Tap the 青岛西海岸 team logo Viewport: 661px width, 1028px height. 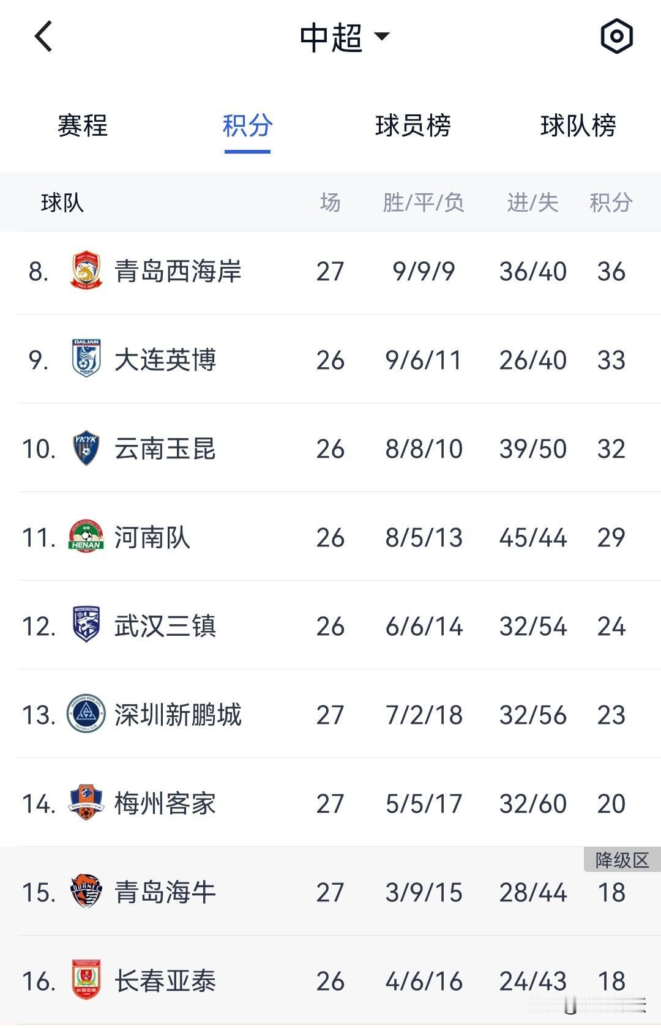pyautogui.click(x=86, y=270)
